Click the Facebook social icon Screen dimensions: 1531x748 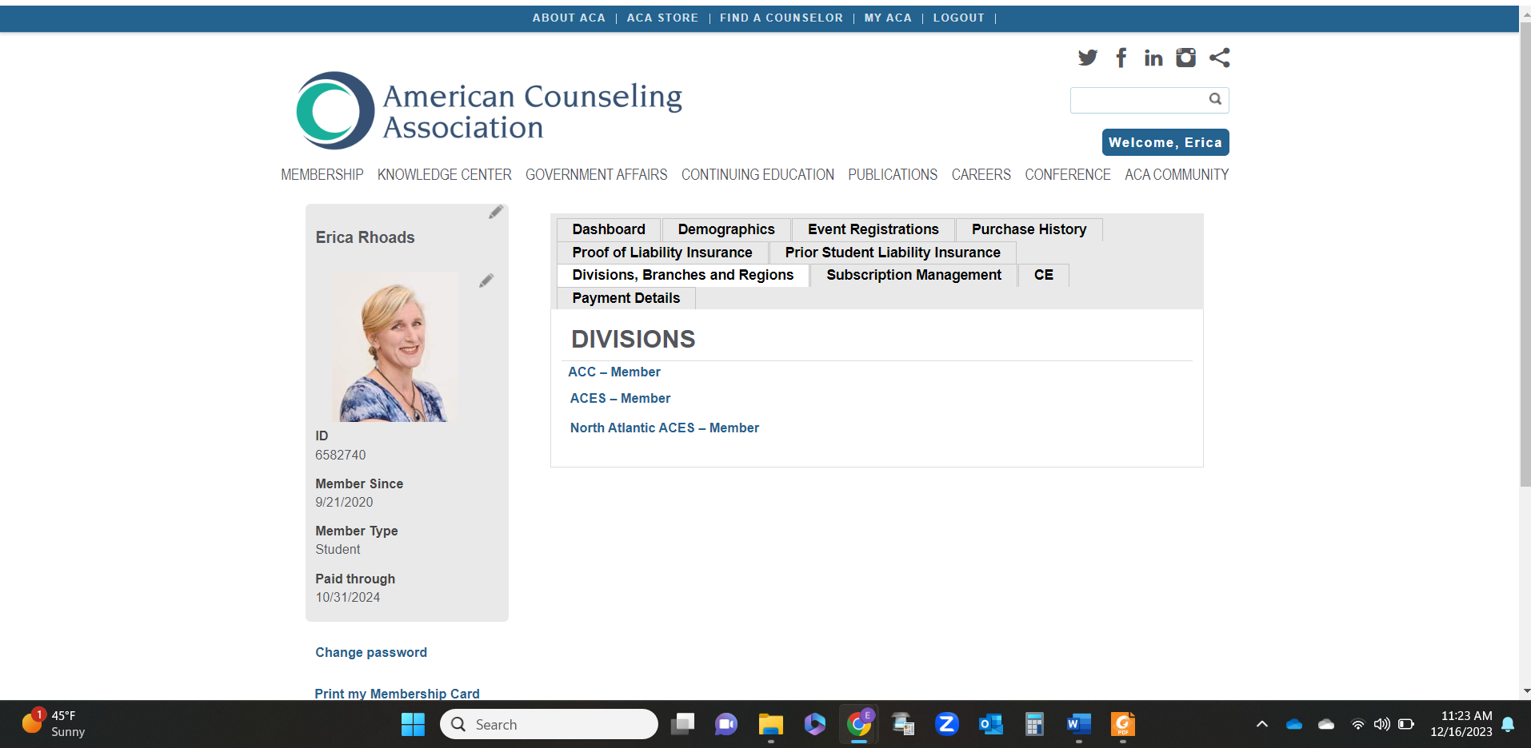tap(1121, 58)
